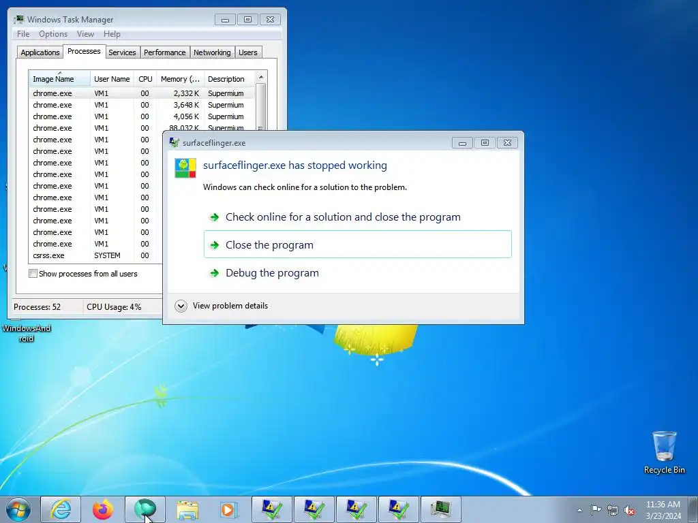Click the Processes: 52 status entry
This screenshot has height=523, width=698.
click(x=37, y=307)
